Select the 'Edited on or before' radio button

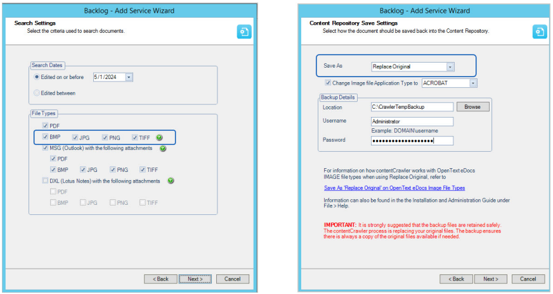coord(36,77)
